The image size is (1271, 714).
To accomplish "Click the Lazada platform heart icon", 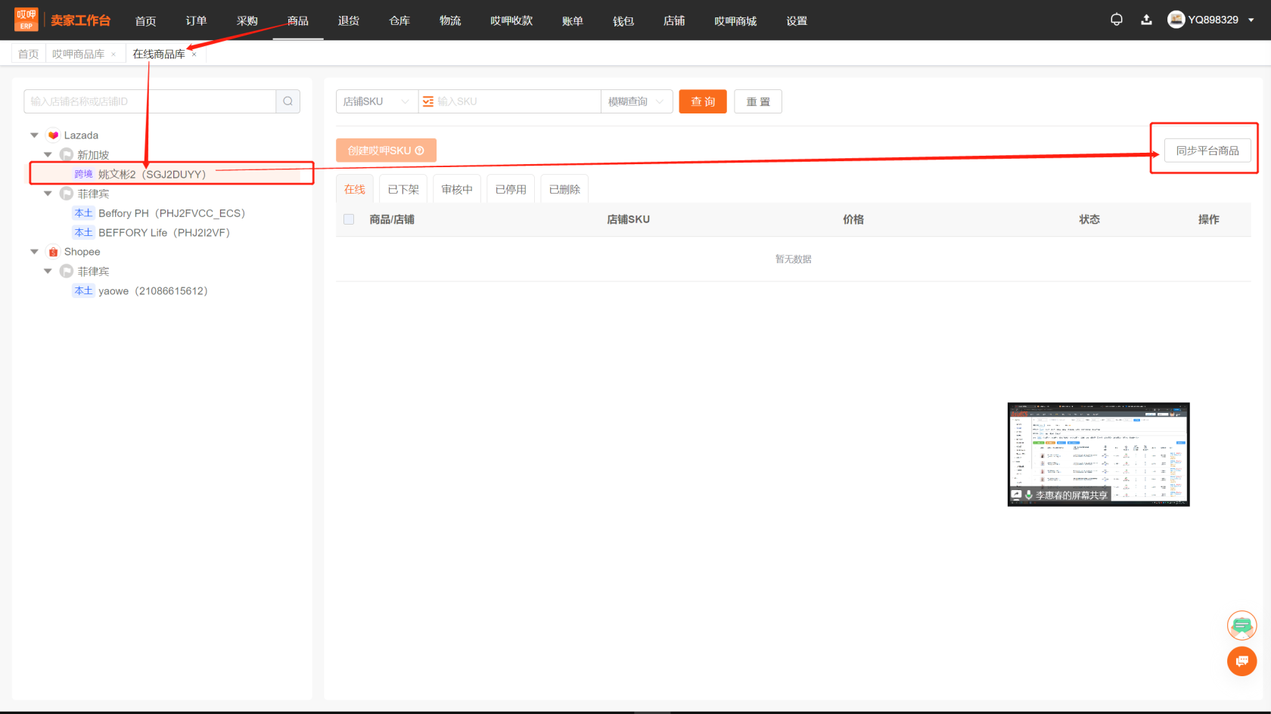I will (53, 135).
